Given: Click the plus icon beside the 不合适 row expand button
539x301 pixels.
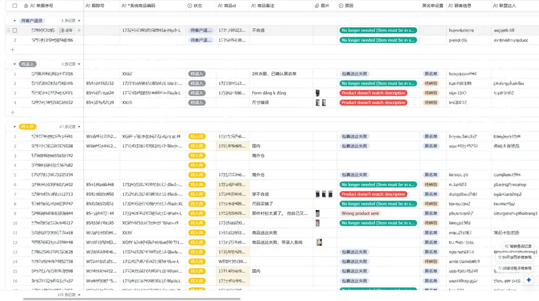Looking at the screenshot, I should click(79, 30).
